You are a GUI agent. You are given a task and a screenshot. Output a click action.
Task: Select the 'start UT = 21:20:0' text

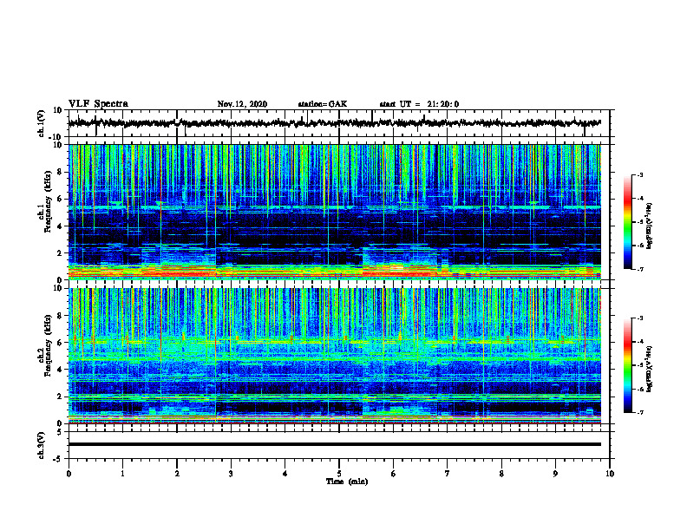pos(419,104)
